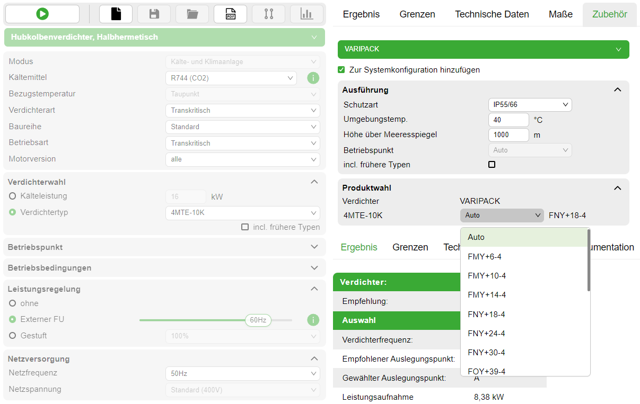Image resolution: width=640 pixels, height=404 pixels.
Task: Open the Grenzen tab
Action: pyautogui.click(x=417, y=14)
